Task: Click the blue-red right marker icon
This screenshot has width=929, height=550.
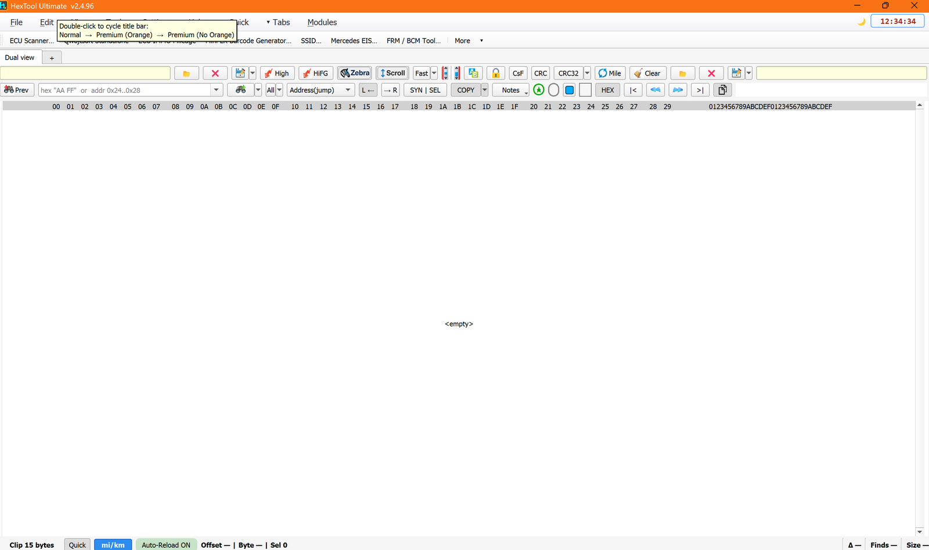Action: 457,73
